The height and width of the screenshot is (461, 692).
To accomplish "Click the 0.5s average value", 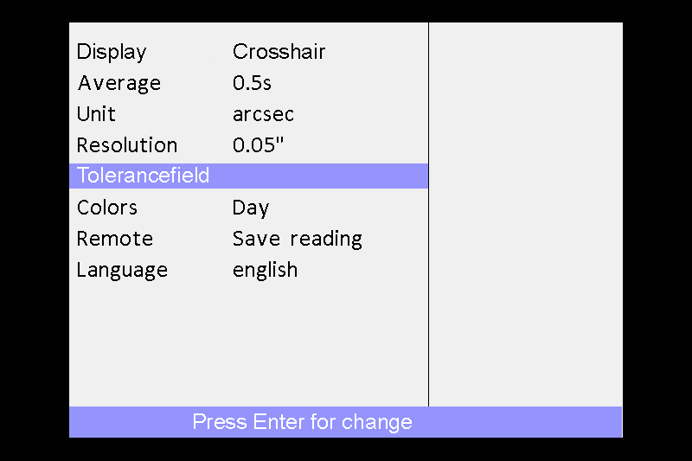I will (x=252, y=83).
